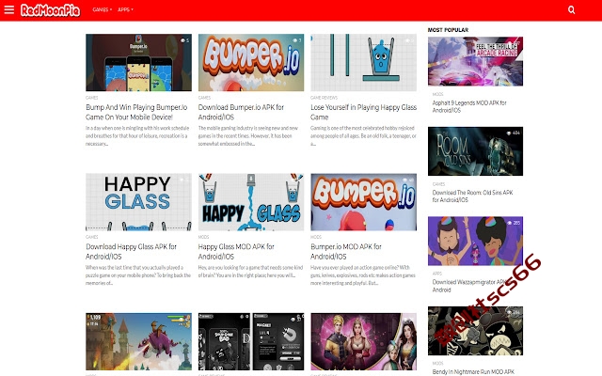The image size is (602, 376).
Task: Click the royal characters game thumbnail
Action: (x=364, y=341)
